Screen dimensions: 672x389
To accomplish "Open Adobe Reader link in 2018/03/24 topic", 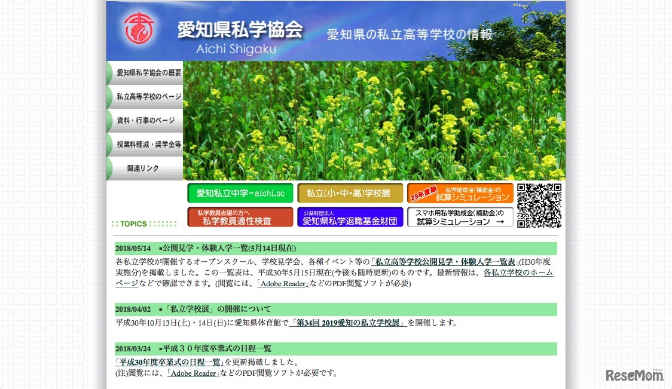I will tap(193, 373).
